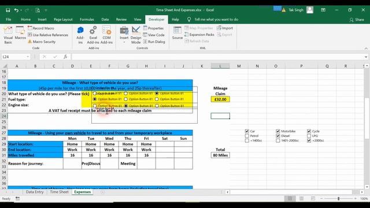Switch to Page Layout view in status bar

point(302,199)
